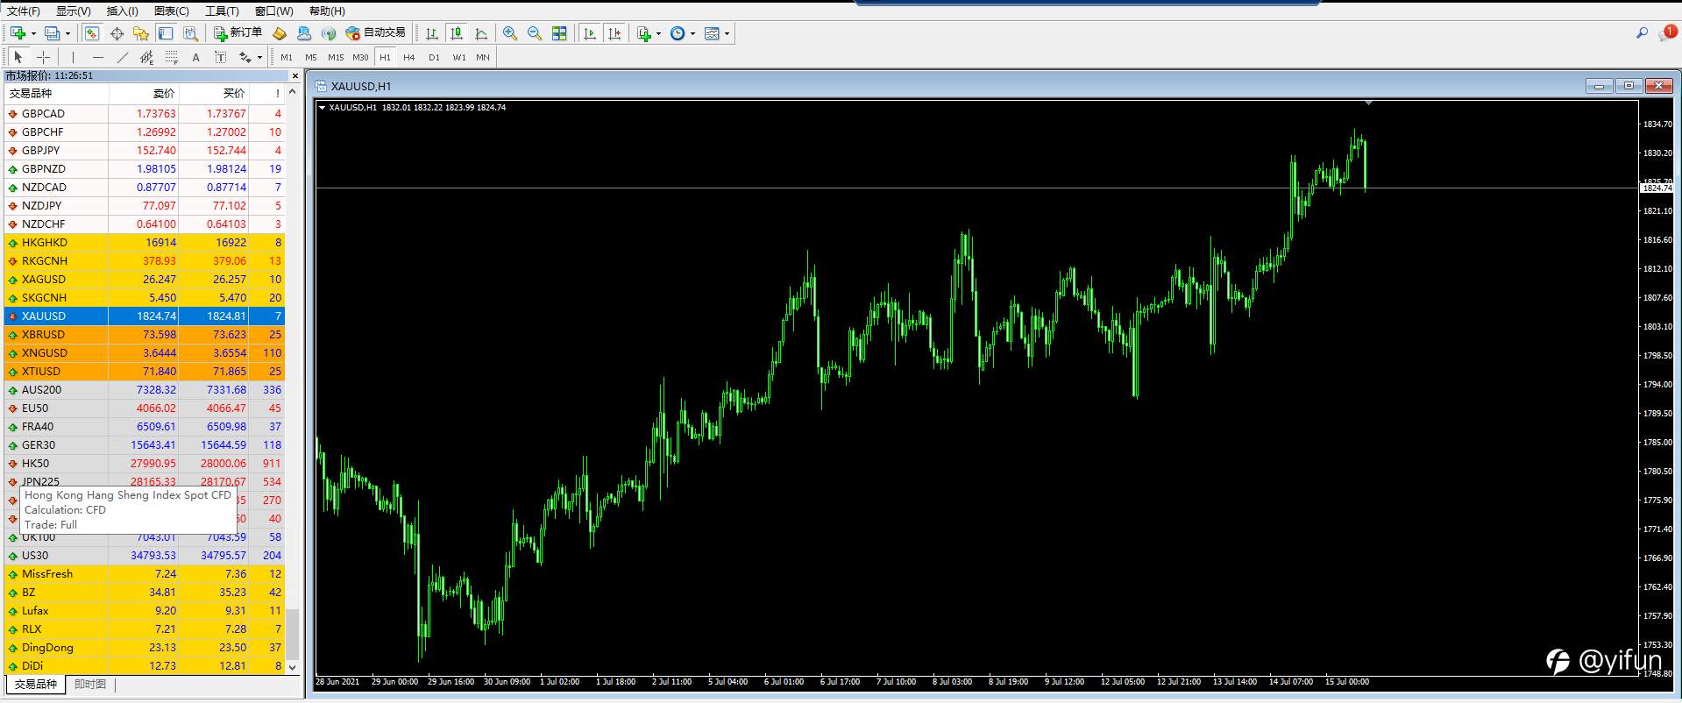Expand the periods dropdown arrow
The image size is (1682, 703).
[692, 33]
